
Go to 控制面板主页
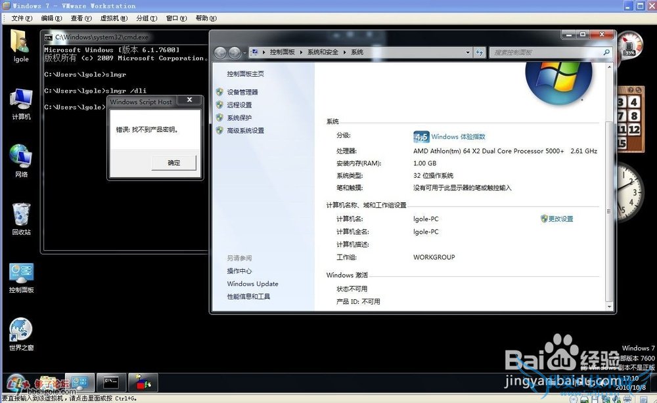[246, 74]
